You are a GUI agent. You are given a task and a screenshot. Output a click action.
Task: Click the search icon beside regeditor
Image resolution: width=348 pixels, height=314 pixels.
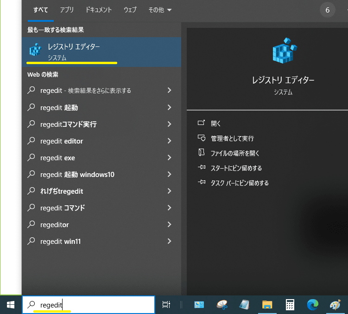tap(31, 224)
